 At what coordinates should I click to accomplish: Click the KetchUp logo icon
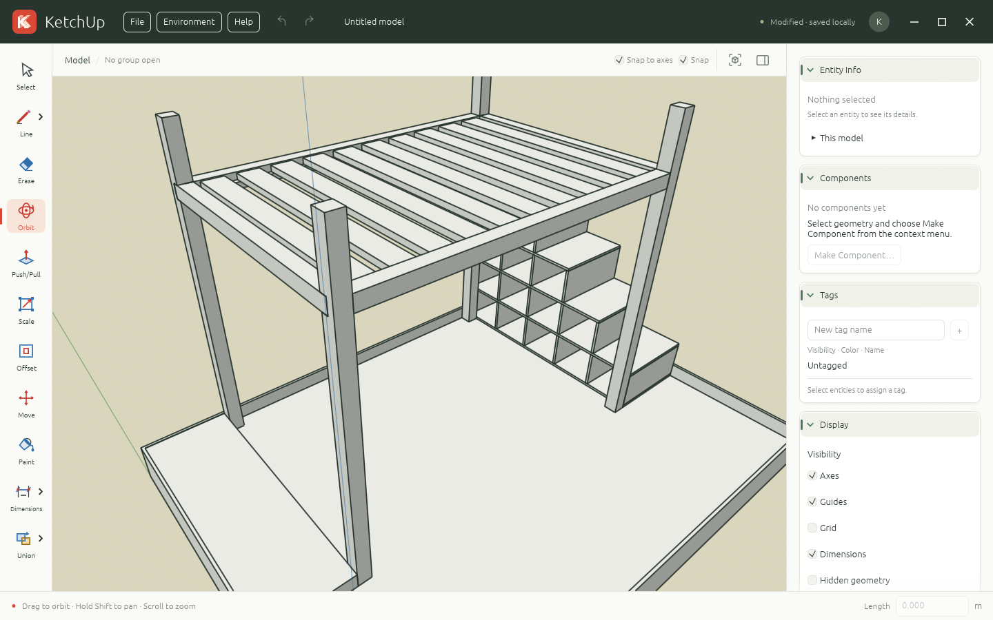click(x=24, y=21)
